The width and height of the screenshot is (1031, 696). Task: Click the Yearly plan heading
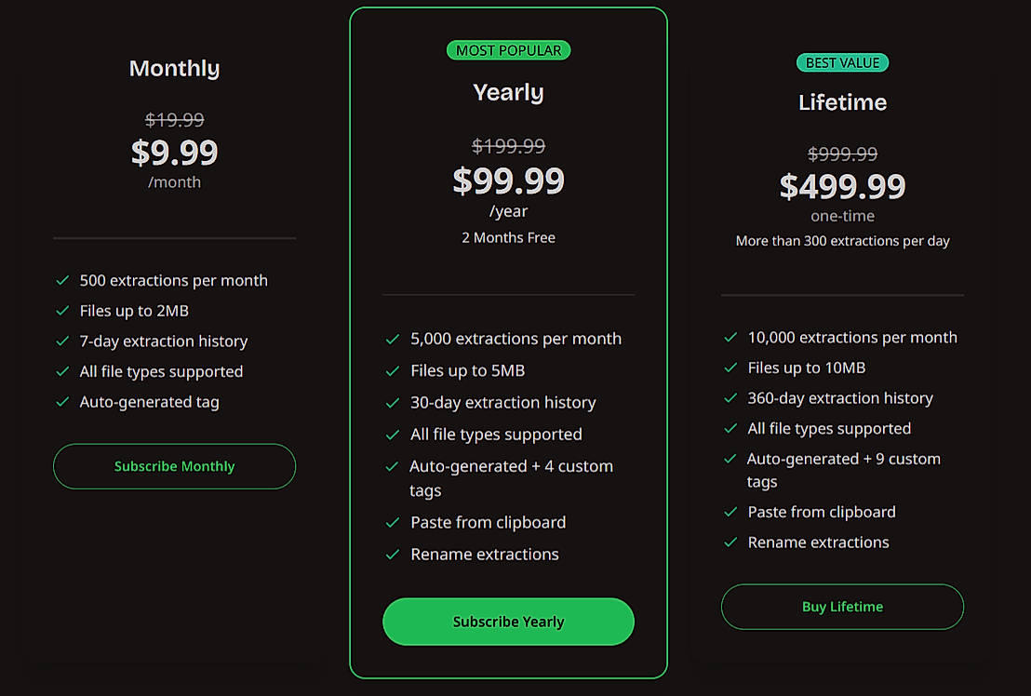point(508,92)
